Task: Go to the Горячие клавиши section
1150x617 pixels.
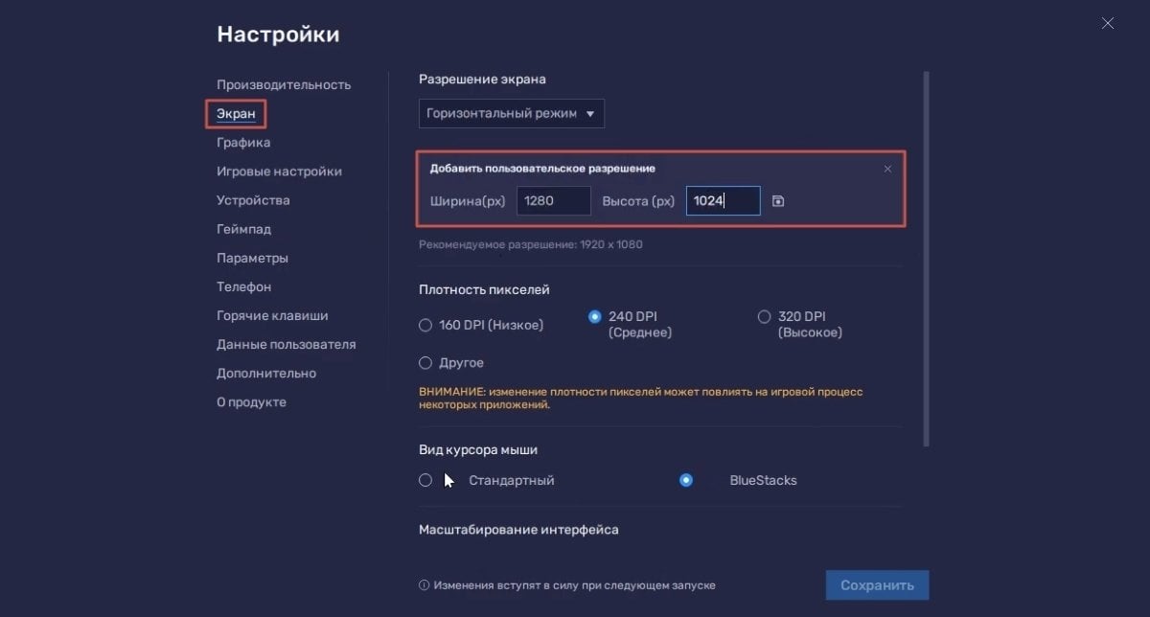Action: pyautogui.click(x=272, y=315)
